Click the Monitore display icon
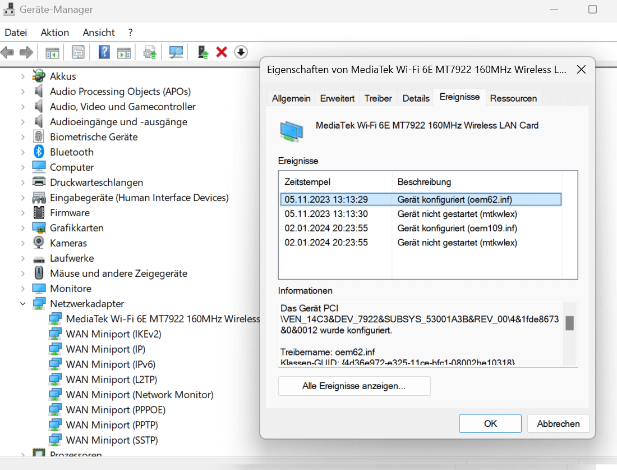617x470 pixels. 39,289
